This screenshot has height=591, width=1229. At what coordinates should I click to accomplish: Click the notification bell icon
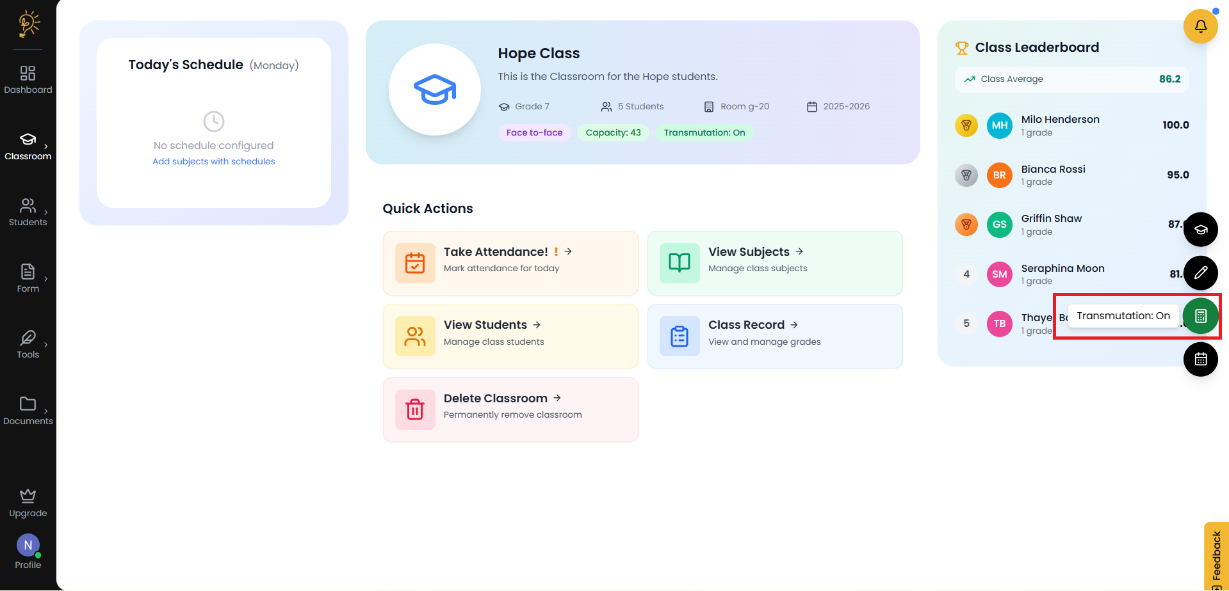[1200, 26]
